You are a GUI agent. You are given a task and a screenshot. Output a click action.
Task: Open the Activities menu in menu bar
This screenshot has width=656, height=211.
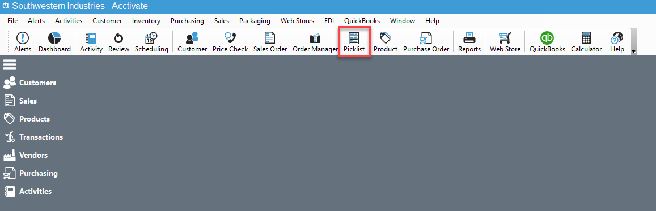[69, 21]
